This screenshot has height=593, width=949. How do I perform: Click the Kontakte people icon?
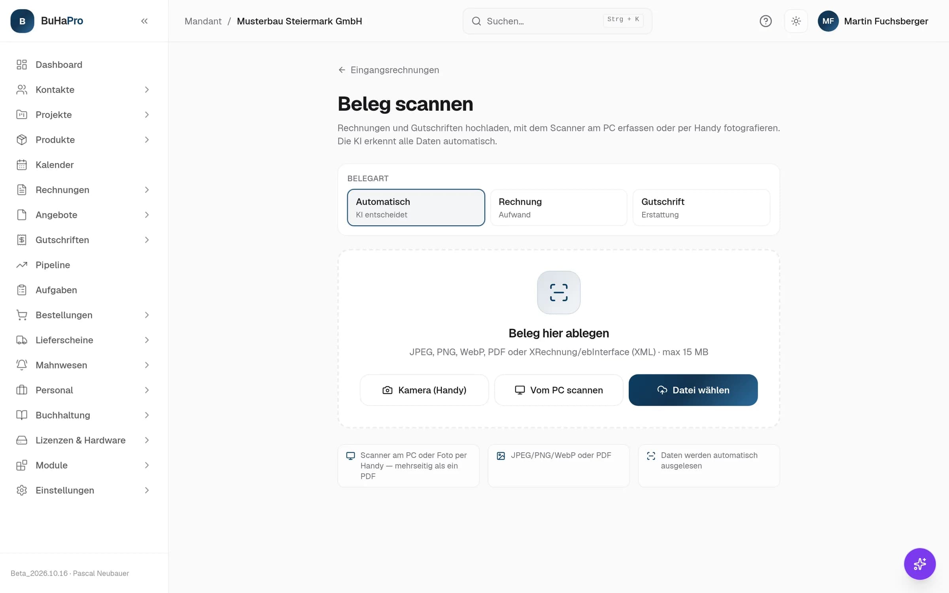coord(22,90)
